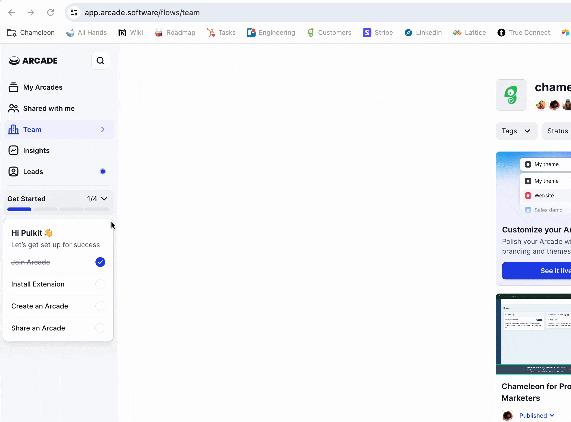Click the browser back arrow
The image size is (571, 422).
(x=12, y=12)
